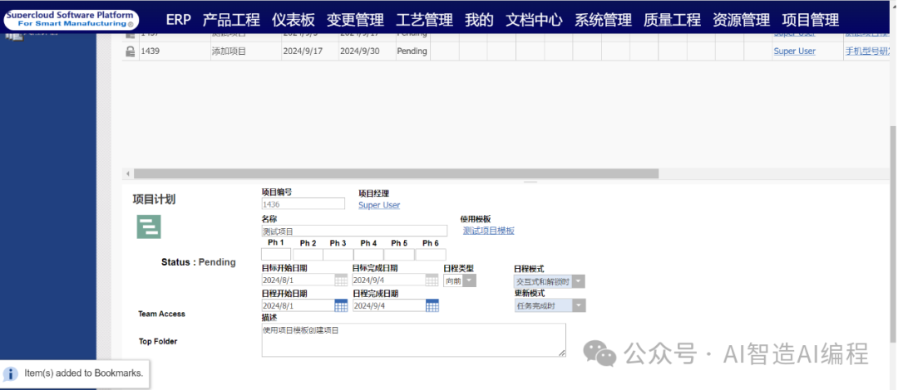
Task: Click the 2024/9/17 date cell in row 1439
Action: click(x=309, y=51)
